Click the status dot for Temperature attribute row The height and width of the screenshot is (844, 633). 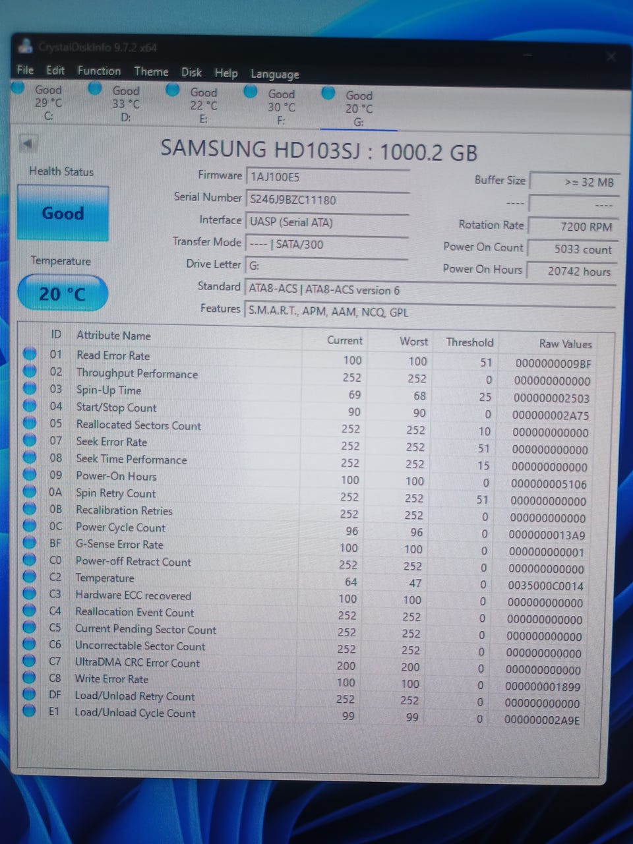(x=29, y=576)
